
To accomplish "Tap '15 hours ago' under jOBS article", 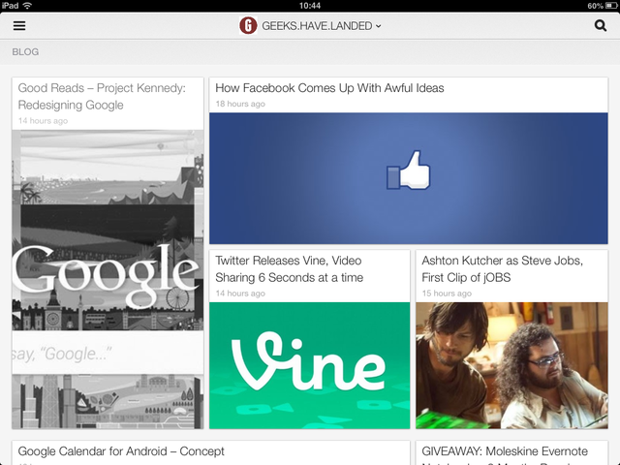I will (x=447, y=294).
